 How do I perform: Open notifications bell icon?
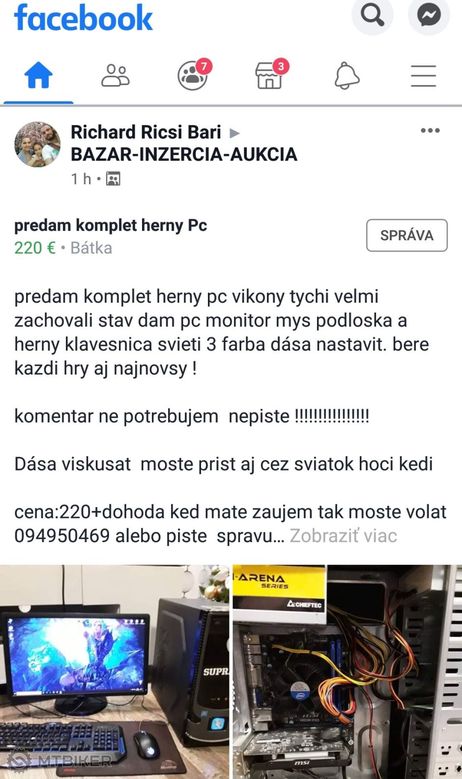pos(347,76)
